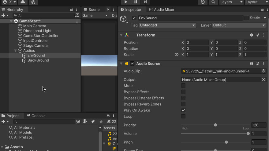
Task: Click the search magnifier icon in toolbar
Action: [x=213, y=2]
